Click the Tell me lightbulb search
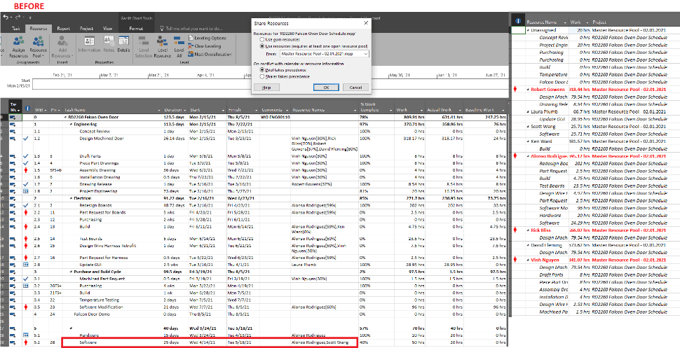680x348 pixels. (x=163, y=29)
